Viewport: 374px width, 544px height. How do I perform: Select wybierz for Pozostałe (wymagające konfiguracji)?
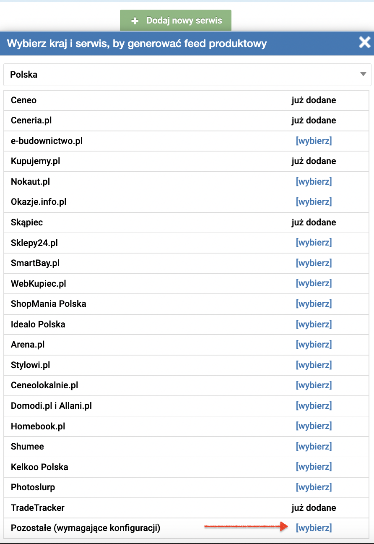point(314,528)
